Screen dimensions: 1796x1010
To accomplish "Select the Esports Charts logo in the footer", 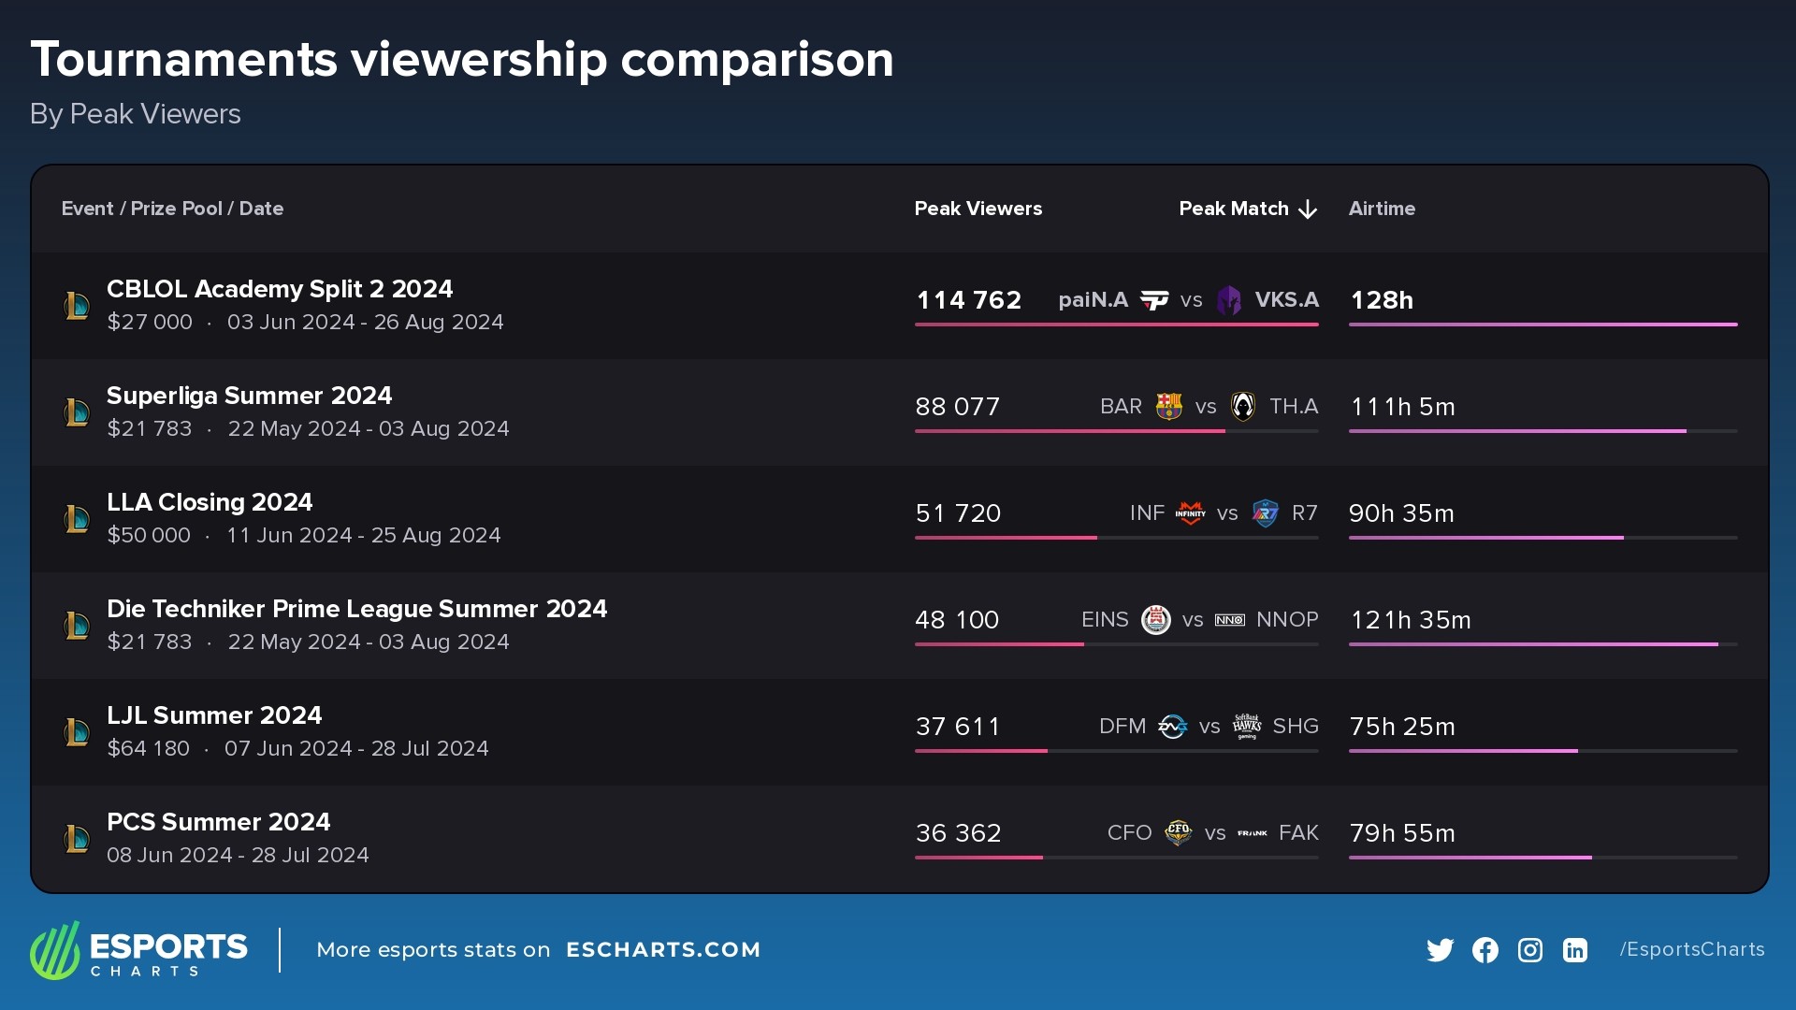I will point(140,949).
